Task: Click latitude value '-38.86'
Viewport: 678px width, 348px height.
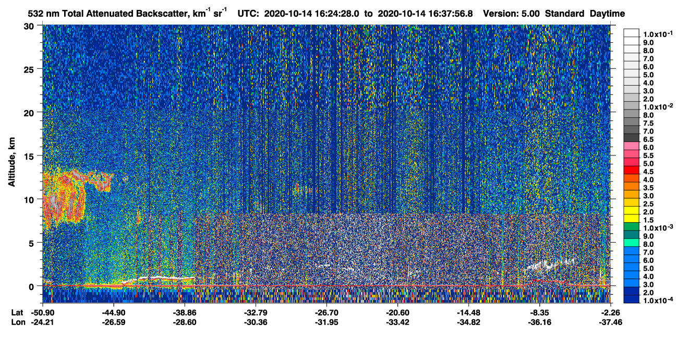Action: coord(184,312)
